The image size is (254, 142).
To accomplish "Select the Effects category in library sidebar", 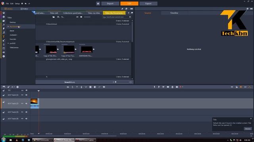I will (x=4, y=25).
